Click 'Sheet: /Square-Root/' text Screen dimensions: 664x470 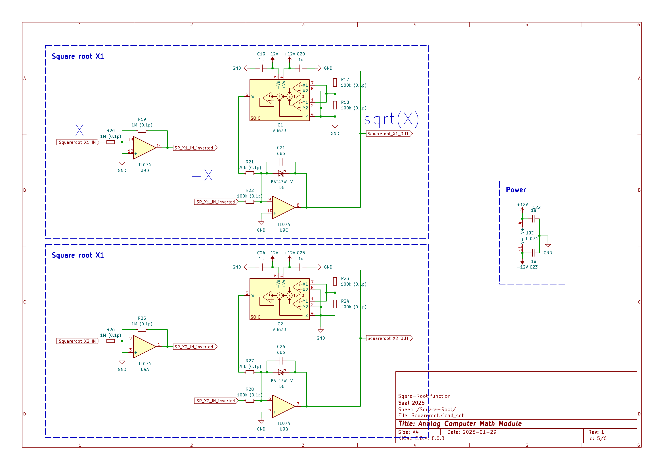[427, 409]
